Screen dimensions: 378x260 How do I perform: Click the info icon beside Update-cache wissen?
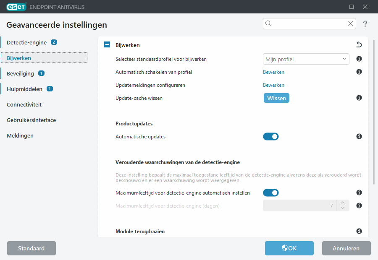pyautogui.click(x=359, y=98)
